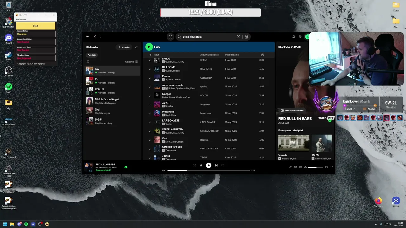Screen dimensions: 406x228
Task: Open the Omerta related video thumbnail
Action: (x=294, y=143)
